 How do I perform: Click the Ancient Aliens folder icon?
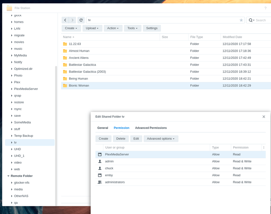point(65,58)
